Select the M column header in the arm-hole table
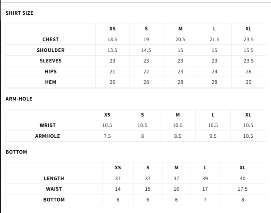 178,115
